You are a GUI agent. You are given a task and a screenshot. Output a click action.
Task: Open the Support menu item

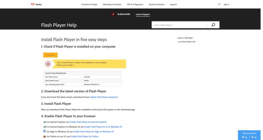click(174, 5)
